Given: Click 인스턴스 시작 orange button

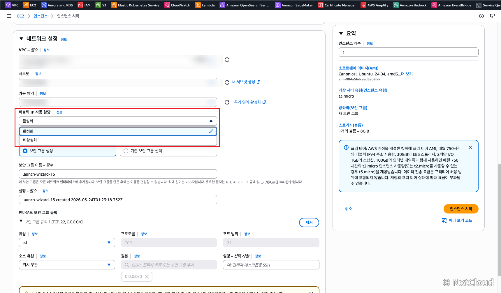Looking at the screenshot, I should tap(461, 209).
